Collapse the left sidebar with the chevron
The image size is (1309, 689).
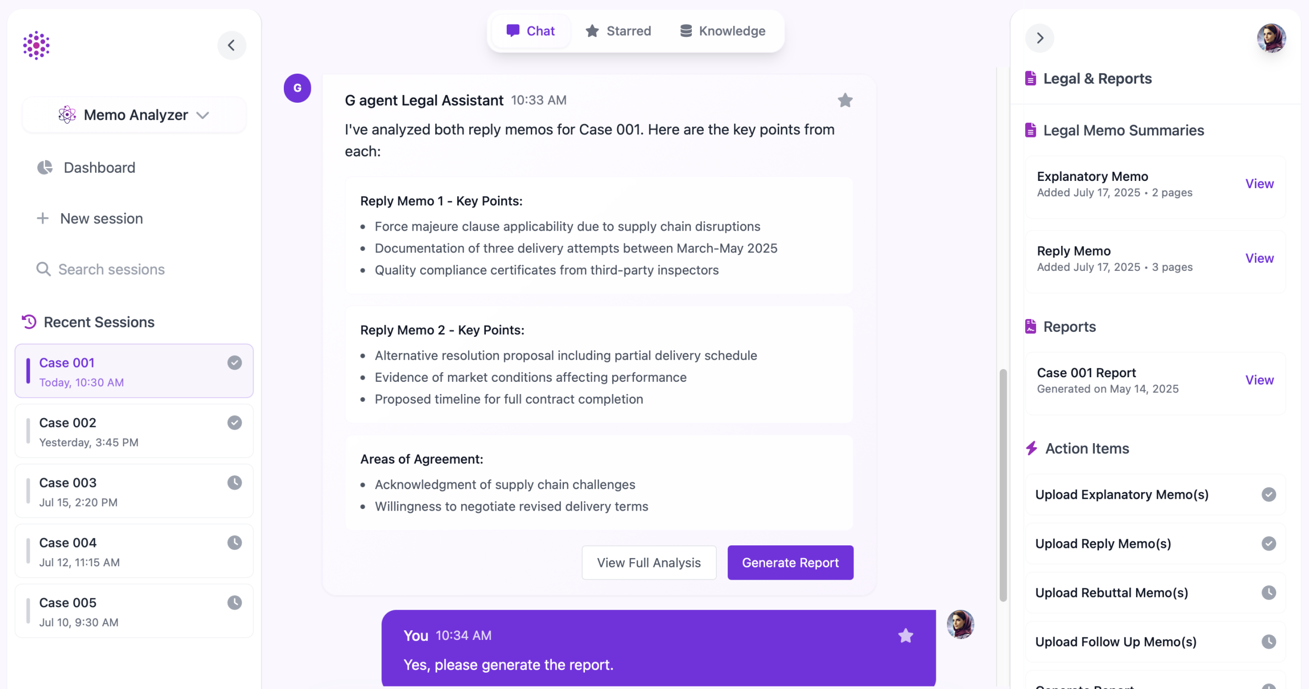pos(232,45)
